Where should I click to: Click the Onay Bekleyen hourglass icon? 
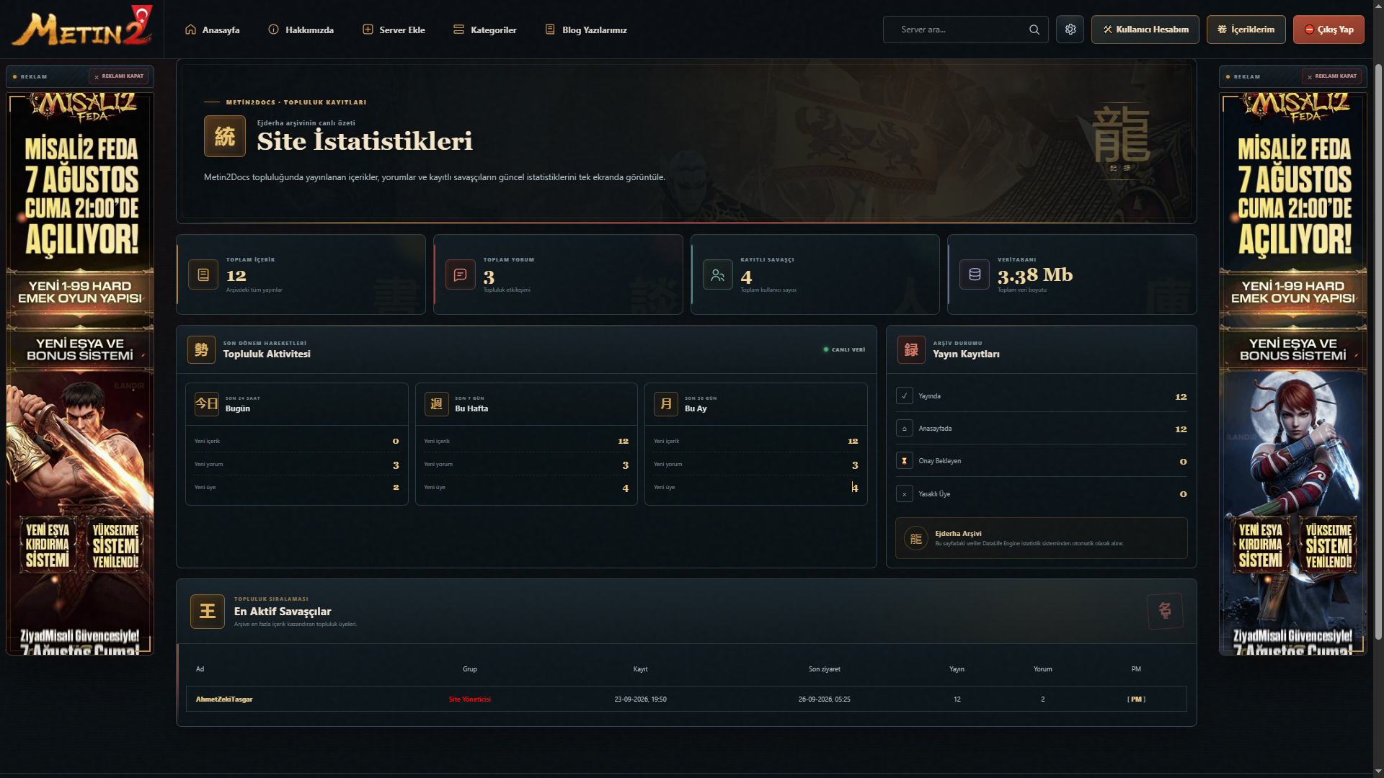(905, 460)
